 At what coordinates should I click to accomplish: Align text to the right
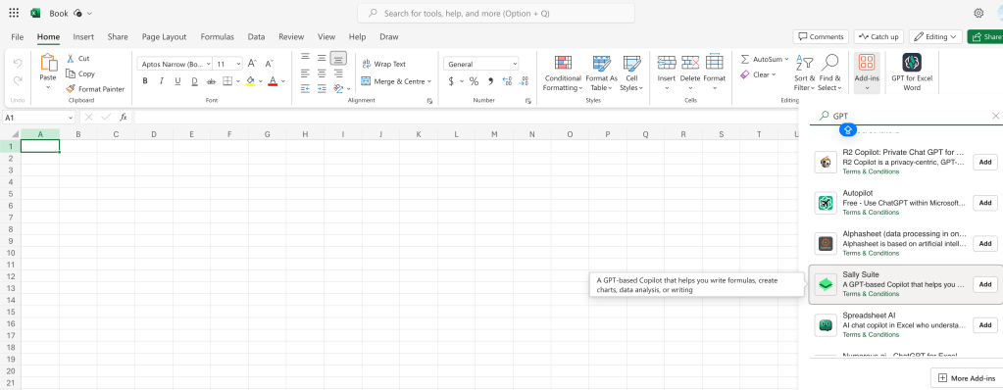(x=338, y=73)
